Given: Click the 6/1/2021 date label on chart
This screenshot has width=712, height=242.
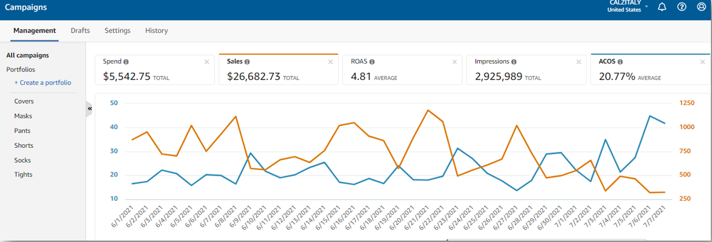Looking at the screenshot, I should click(x=122, y=216).
